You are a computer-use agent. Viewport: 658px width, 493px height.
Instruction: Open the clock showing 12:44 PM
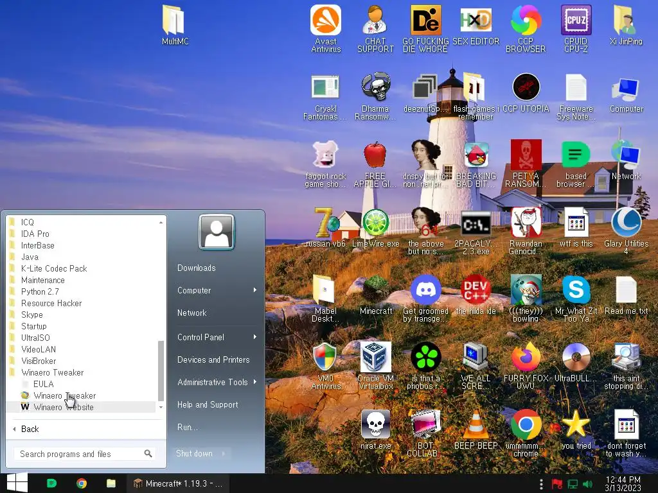(x=623, y=483)
